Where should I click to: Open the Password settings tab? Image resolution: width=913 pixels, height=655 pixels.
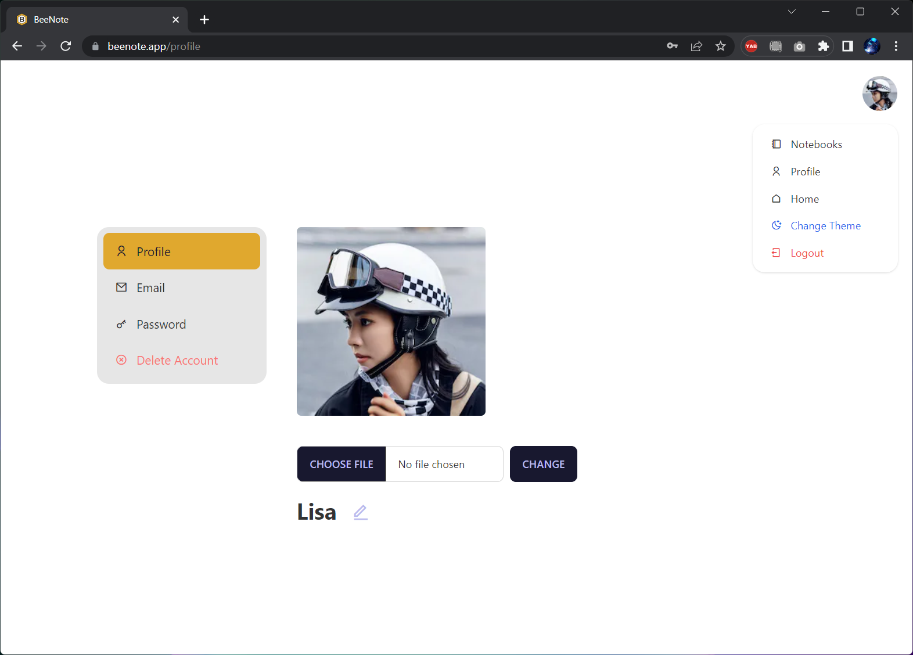182,325
